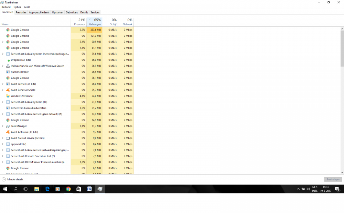
Task: Show hidden tray icons chevron
Action: click(x=298, y=189)
